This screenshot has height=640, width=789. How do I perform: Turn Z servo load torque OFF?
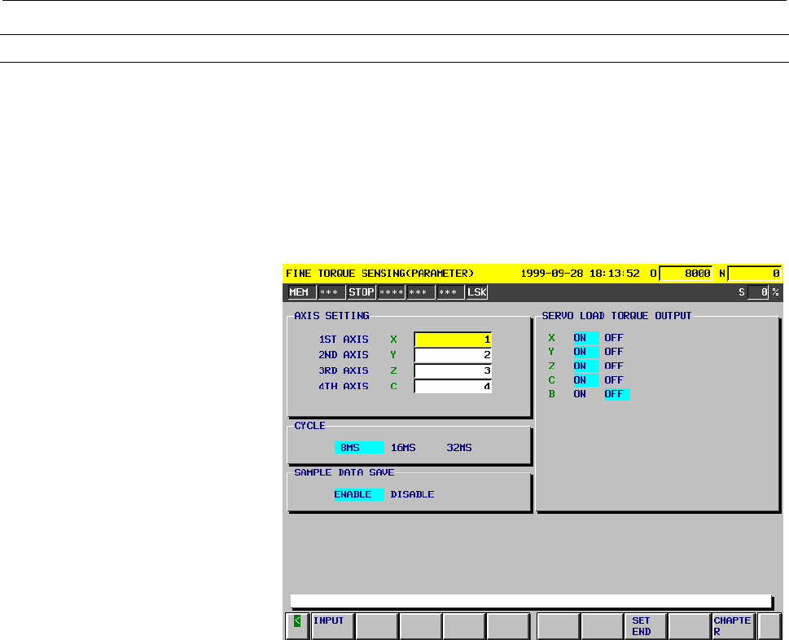(614, 366)
